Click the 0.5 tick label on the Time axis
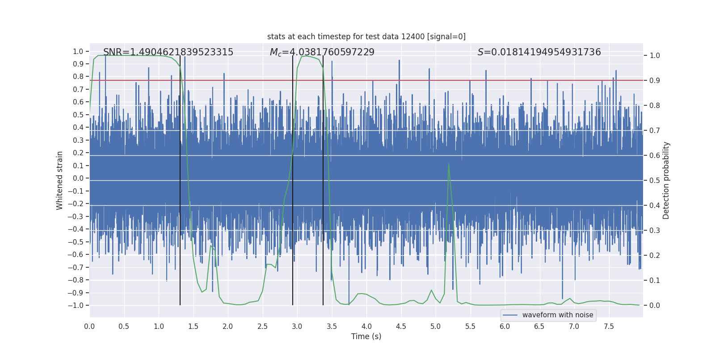 pyautogui.click(x=124, y=326)
